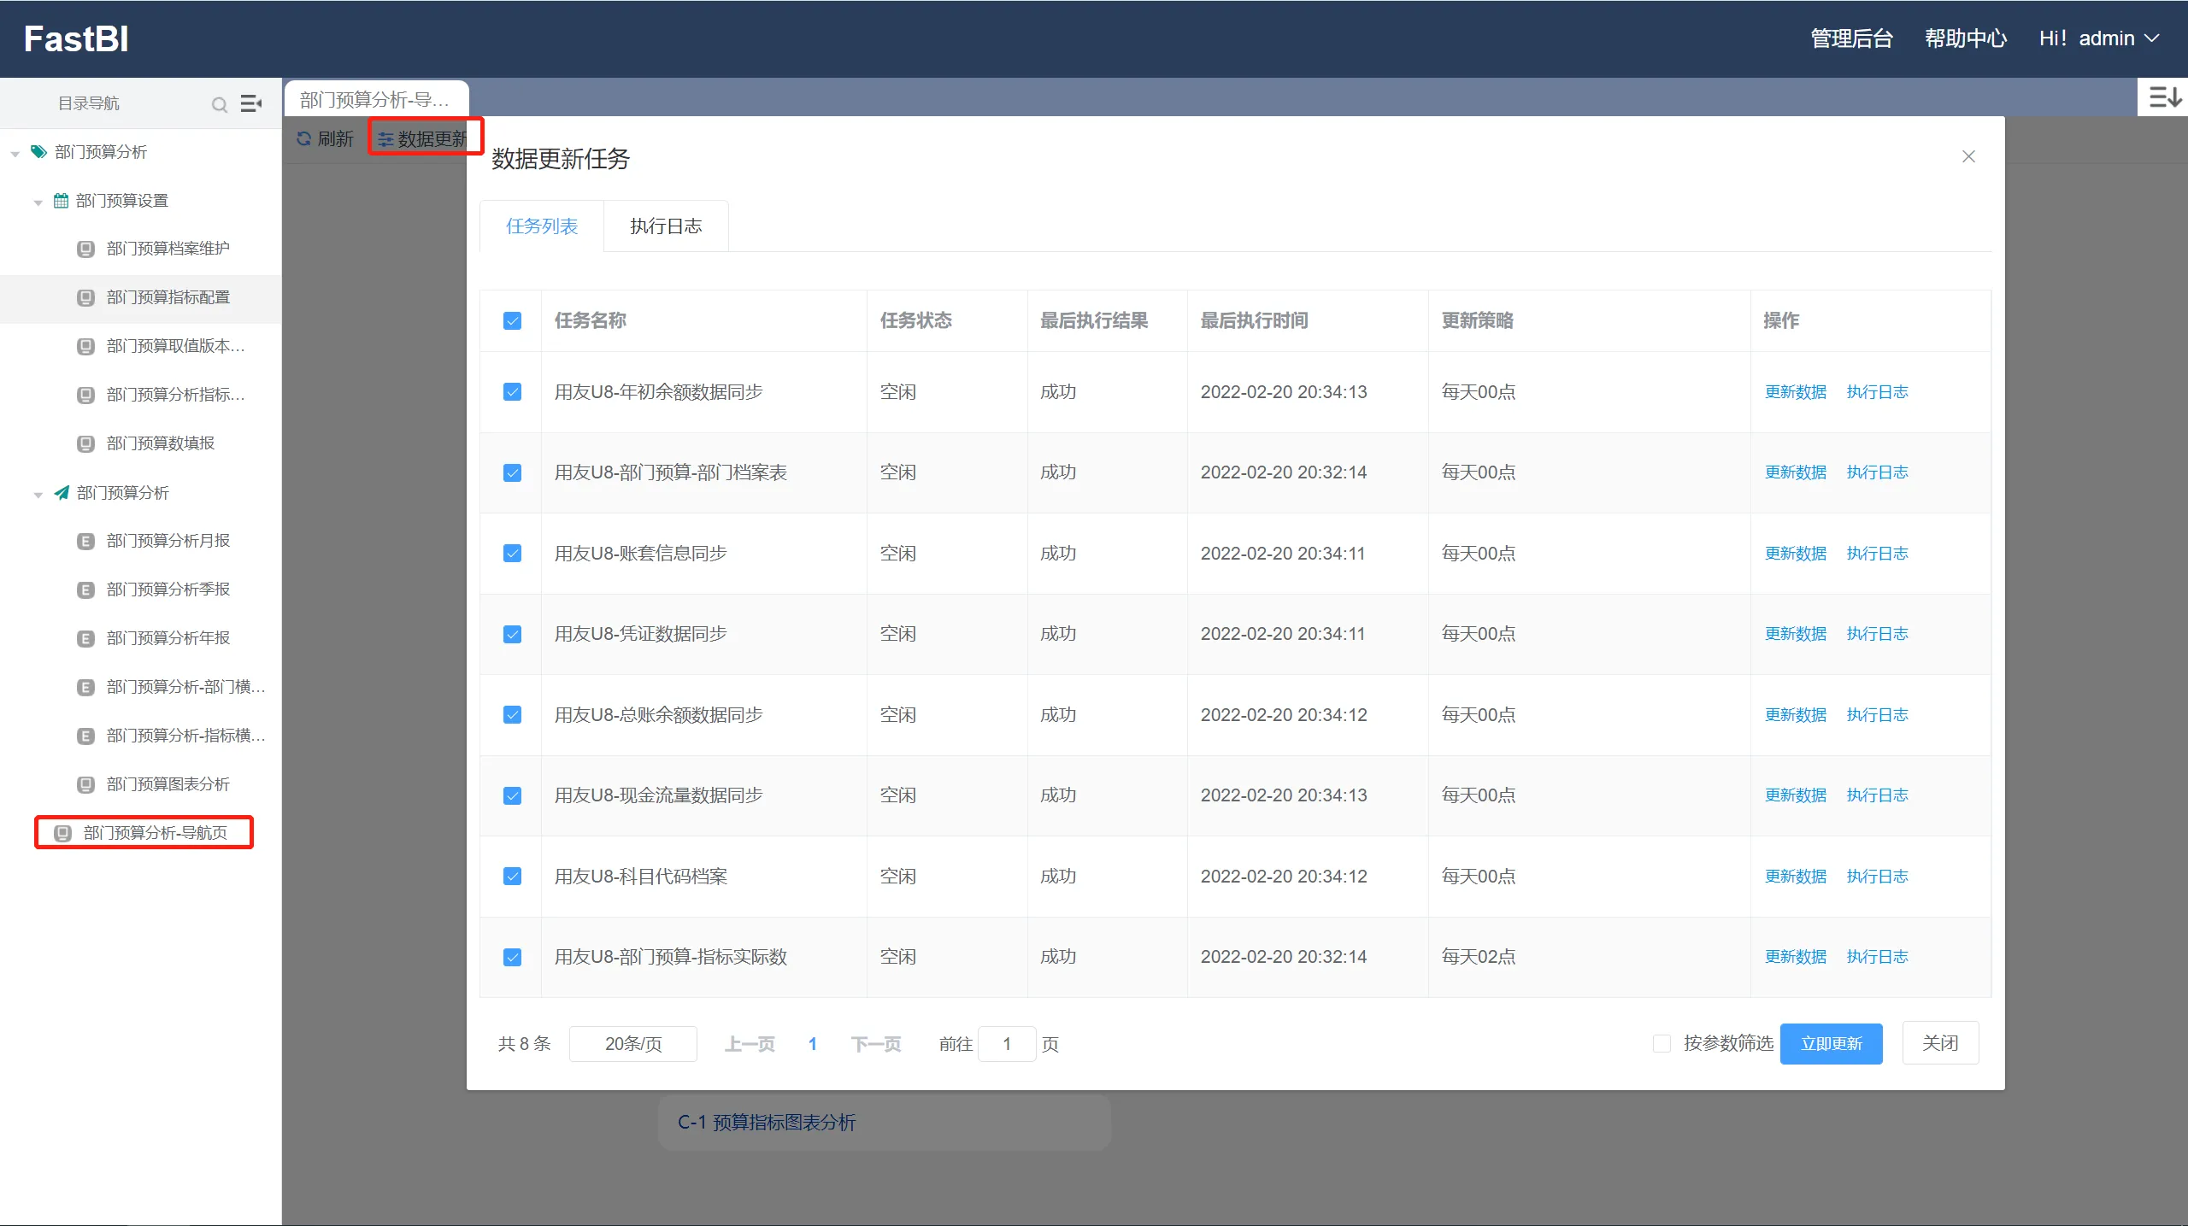
Task: Click the icon beside 部门预算图表分析
Action: (x=85, y=785)
